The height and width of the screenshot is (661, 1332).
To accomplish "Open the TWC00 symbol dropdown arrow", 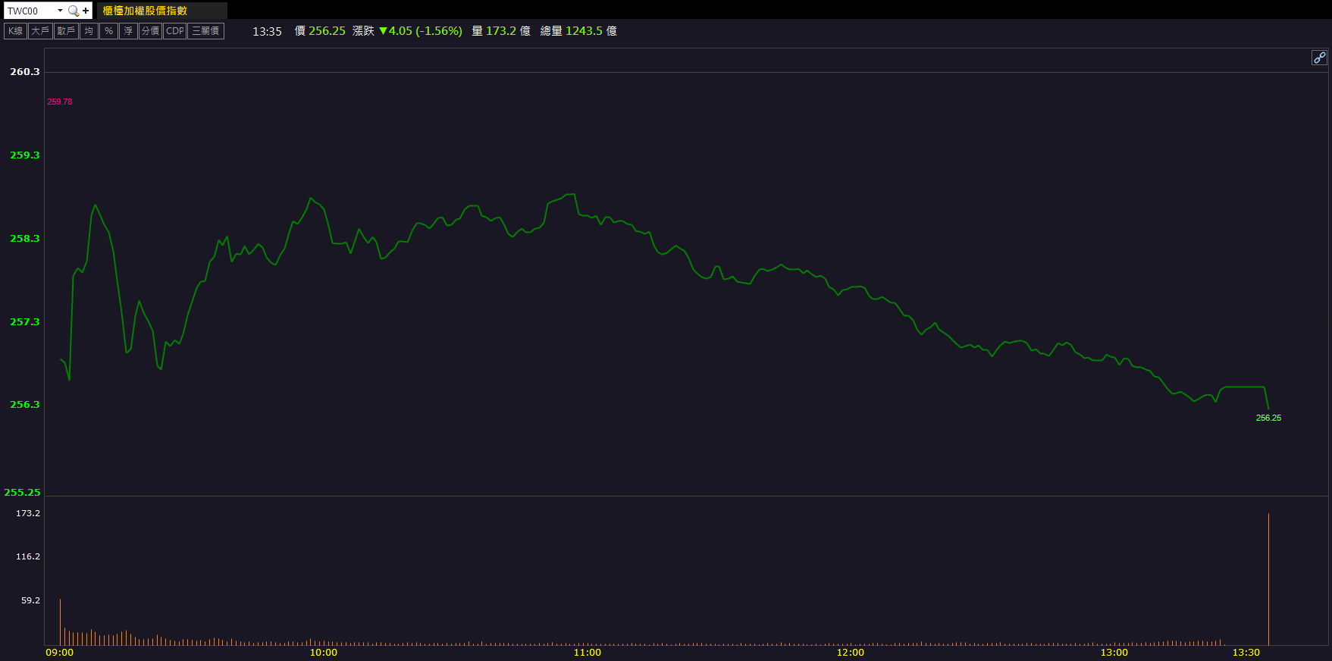I will 60,11.
